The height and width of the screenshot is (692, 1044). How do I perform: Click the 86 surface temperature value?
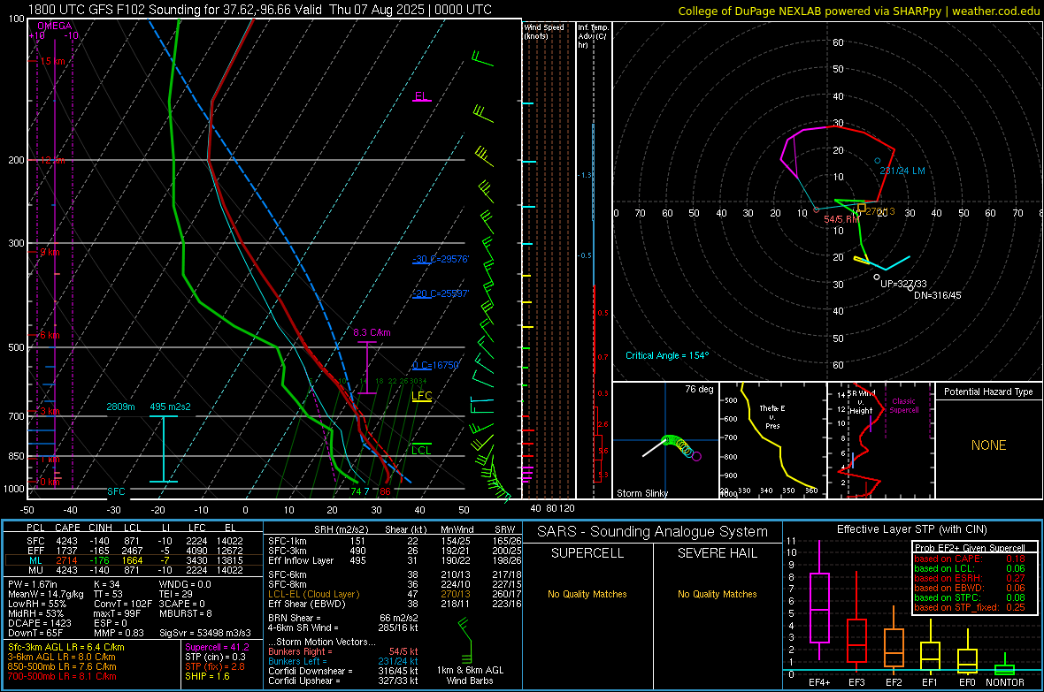click(385, 491)
